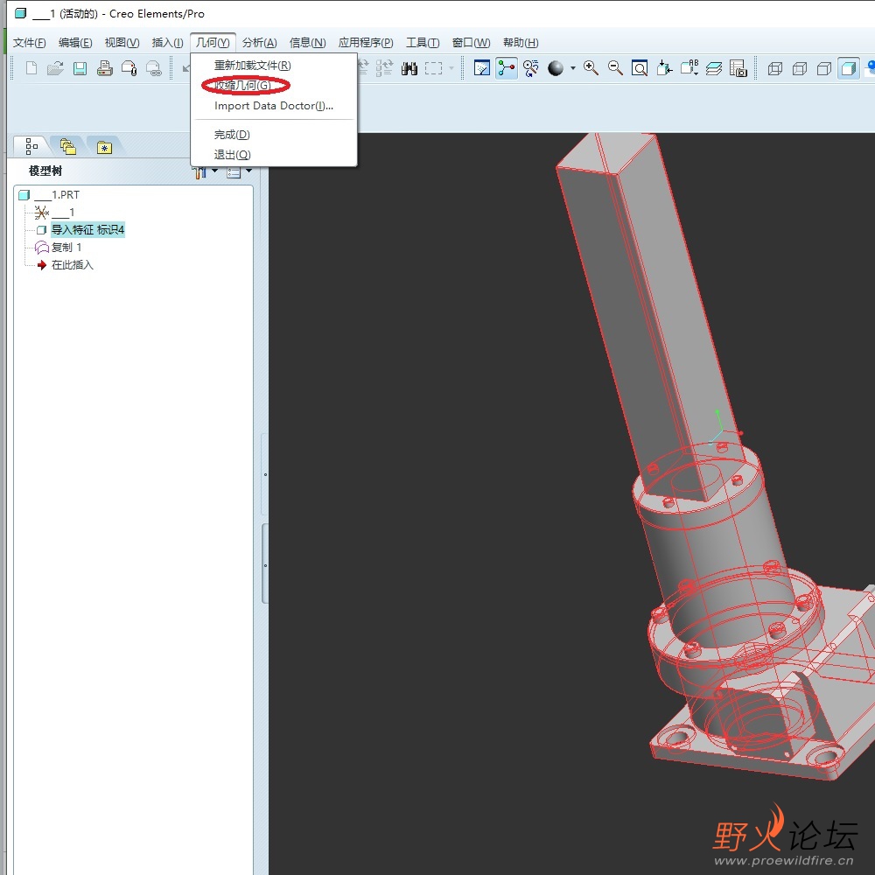
Task: Toggle Shading display mode
Action: [x=848, y=68]
